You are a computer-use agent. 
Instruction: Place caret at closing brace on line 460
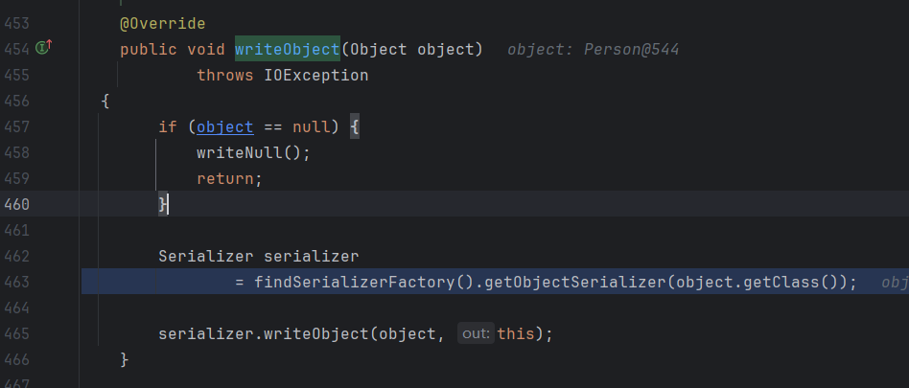[x=164, y=204]
